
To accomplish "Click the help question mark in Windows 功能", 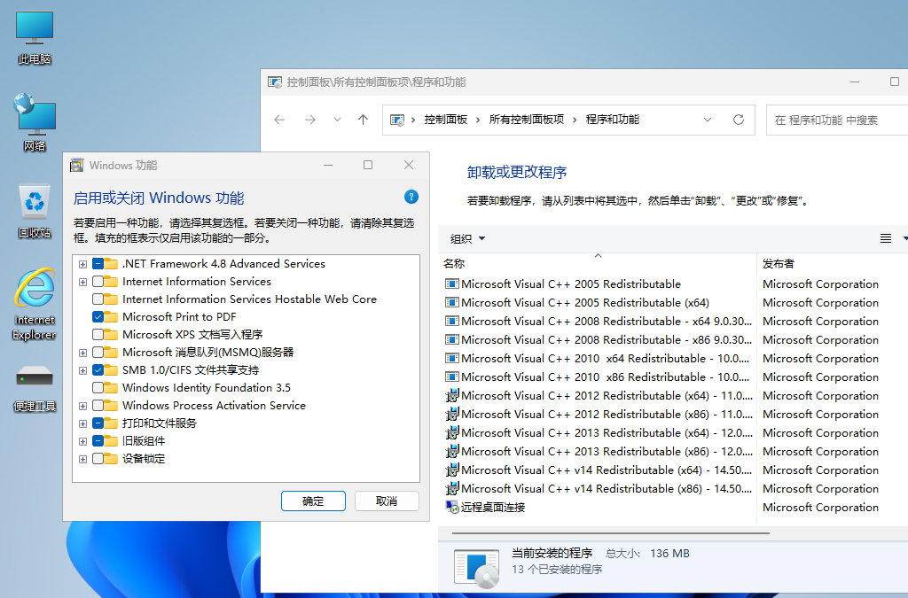I will (411, 198).
